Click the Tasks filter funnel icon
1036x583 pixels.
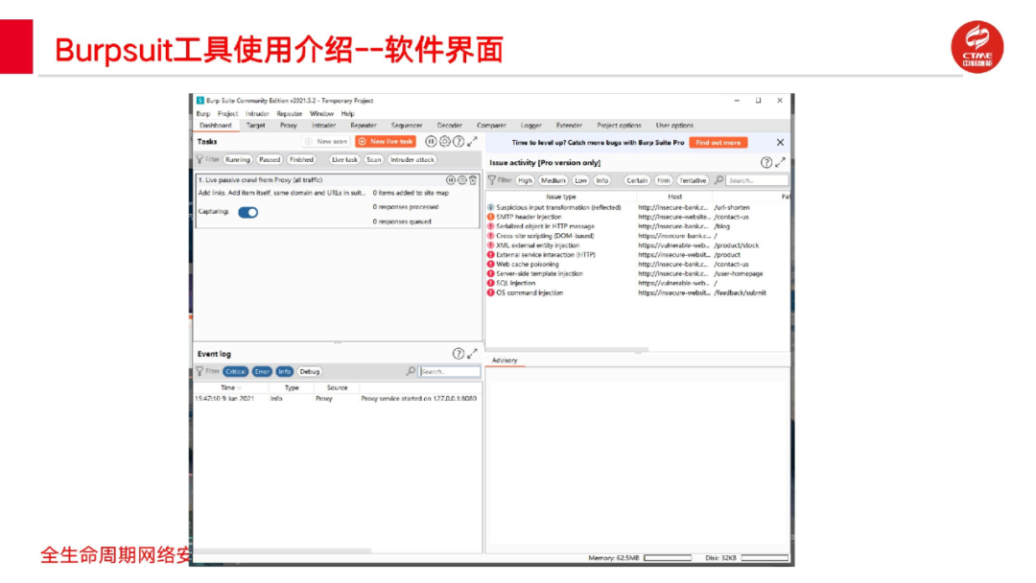pos(200,159)
